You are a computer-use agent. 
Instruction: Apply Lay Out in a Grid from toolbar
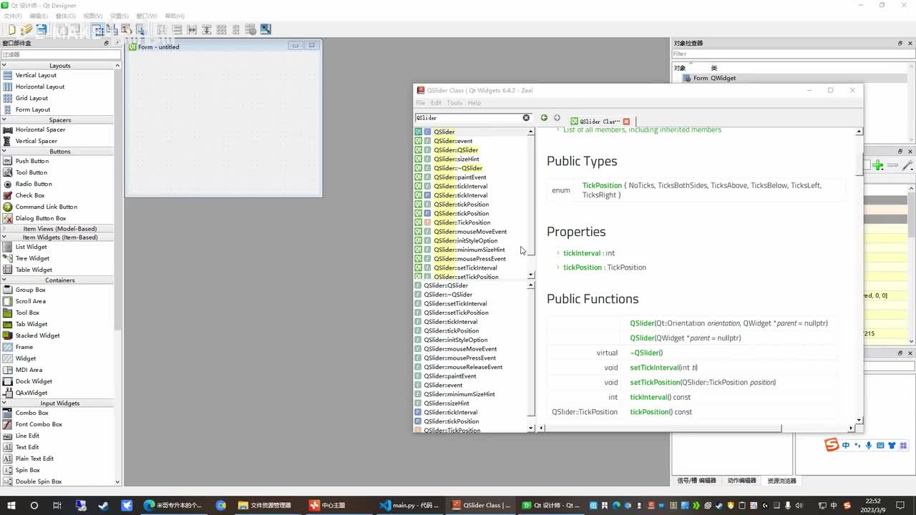[221, 29]
